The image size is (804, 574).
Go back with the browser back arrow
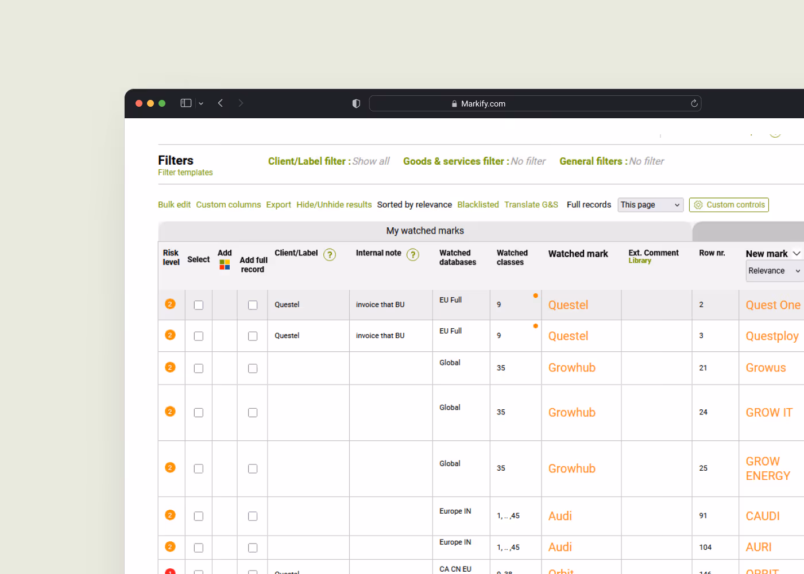click(221, 103)
